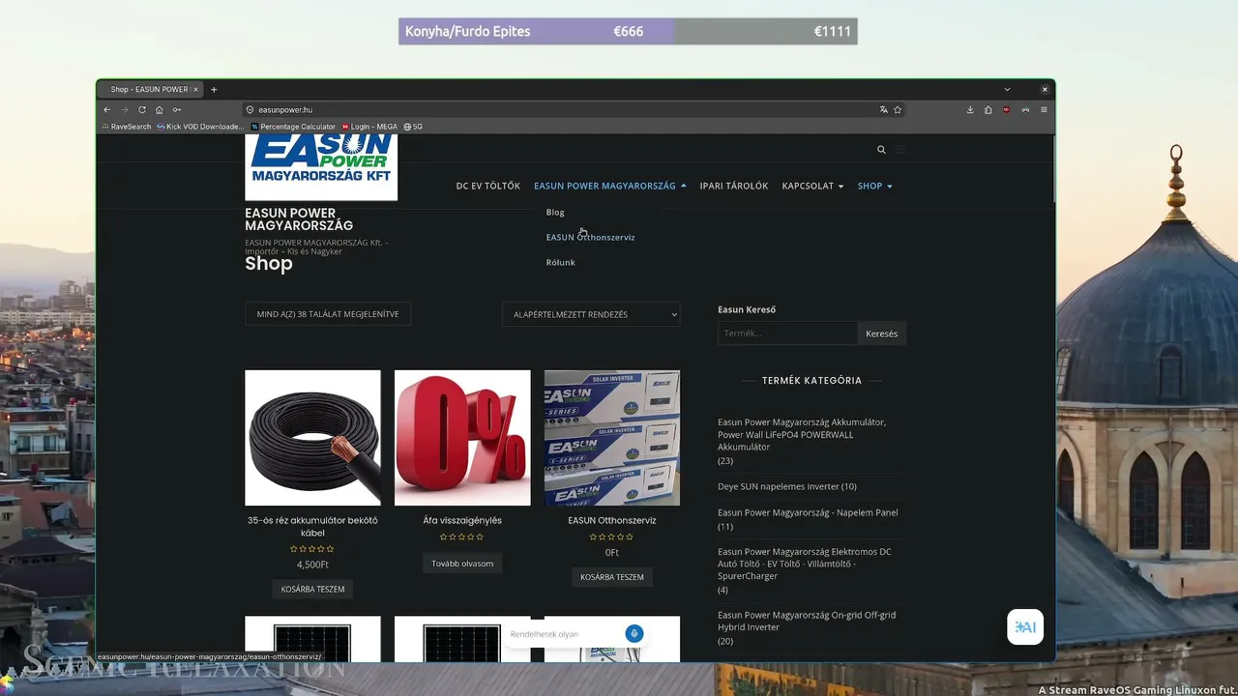The image size is (1238, 696).
Task: Open the Deye SUN napelemes inverter category
Action: coord(778,486)
